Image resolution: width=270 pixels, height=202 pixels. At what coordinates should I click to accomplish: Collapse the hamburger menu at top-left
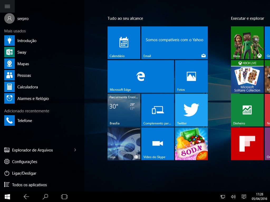[x=7, y=6]
